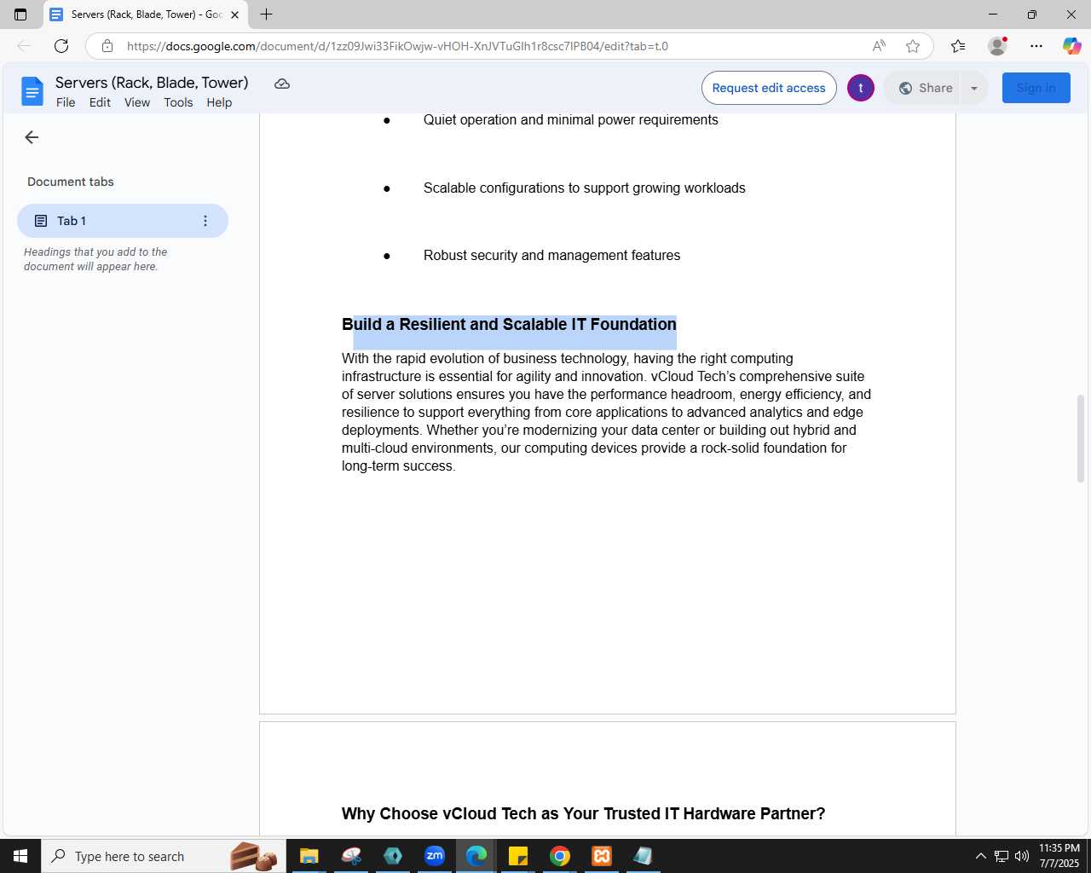Open the Windows Start menu
1091x873 pixels.
[x=20, y=856]
